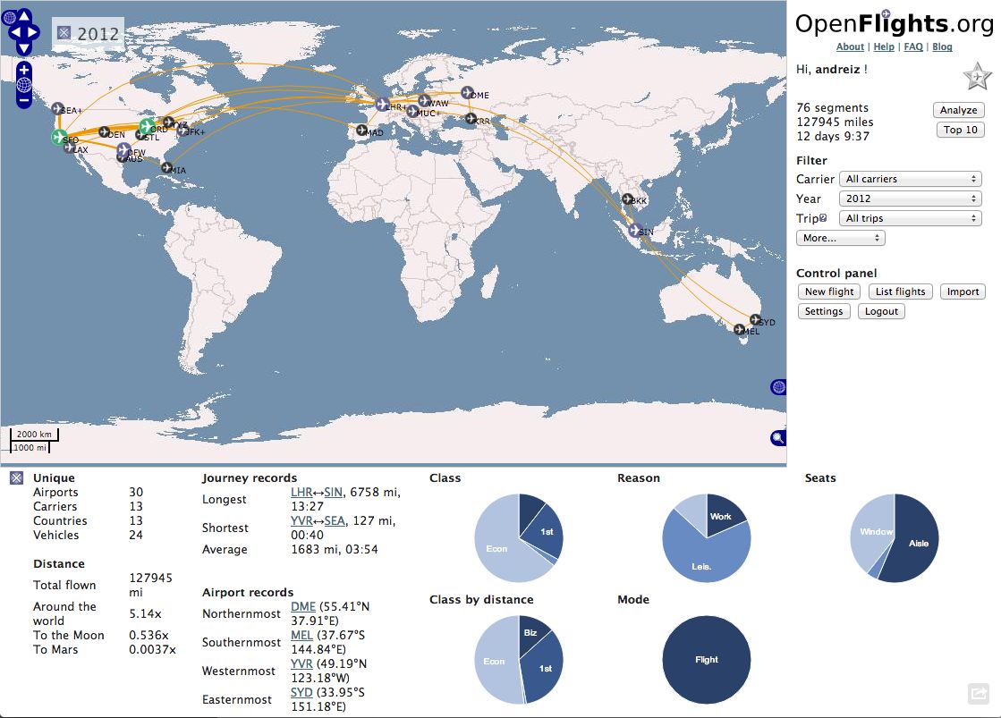Click the Analyze button

point(959,110)
